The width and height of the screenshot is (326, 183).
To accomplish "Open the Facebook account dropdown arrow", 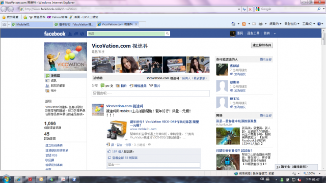I will point(275,34).
